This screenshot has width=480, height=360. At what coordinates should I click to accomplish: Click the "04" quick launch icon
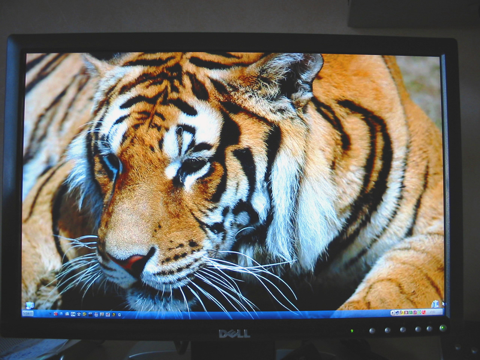(73, 314)
